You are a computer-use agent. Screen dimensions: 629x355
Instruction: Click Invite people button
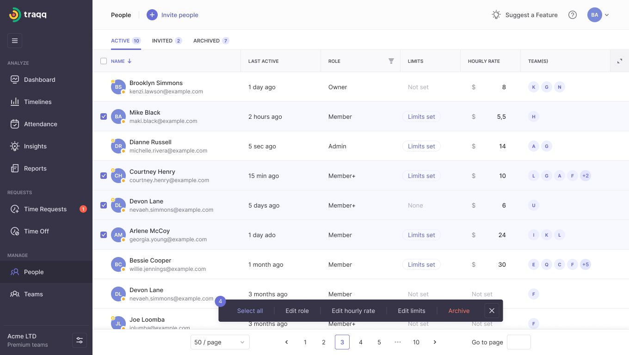[x=173, y=15]
